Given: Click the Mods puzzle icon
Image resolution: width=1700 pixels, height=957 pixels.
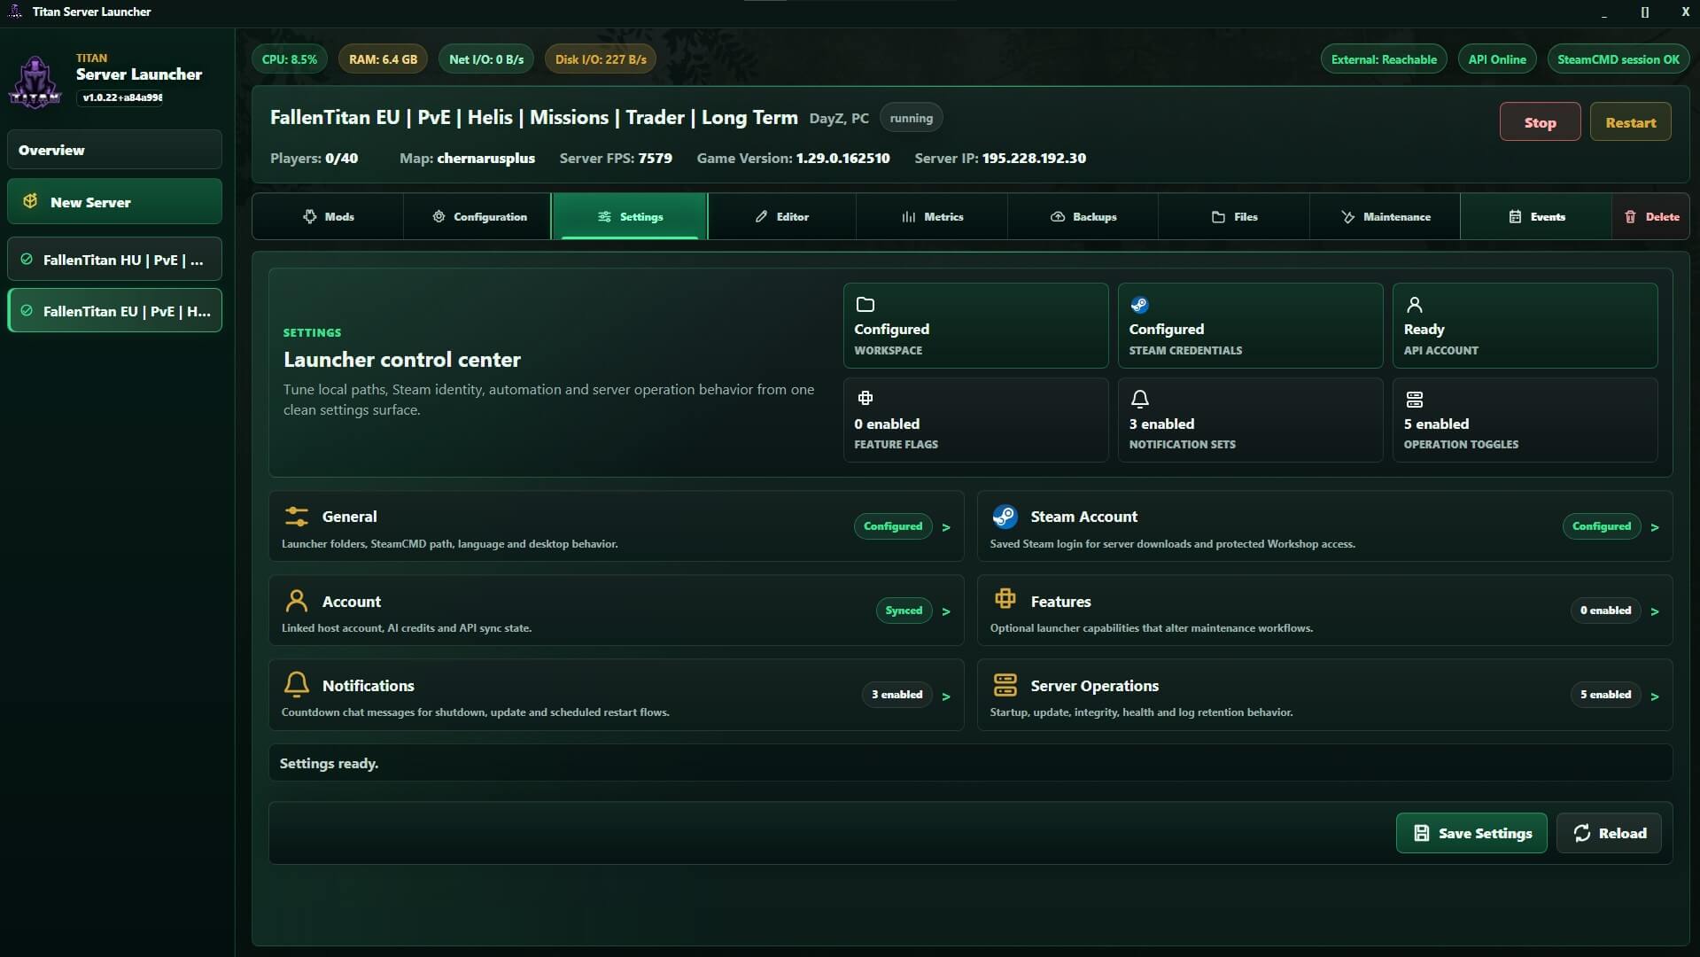Looking at the screenshot, I should (309, 216).
